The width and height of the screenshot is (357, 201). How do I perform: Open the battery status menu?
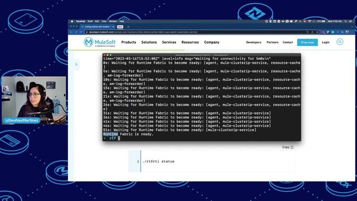tap(321, 21)
